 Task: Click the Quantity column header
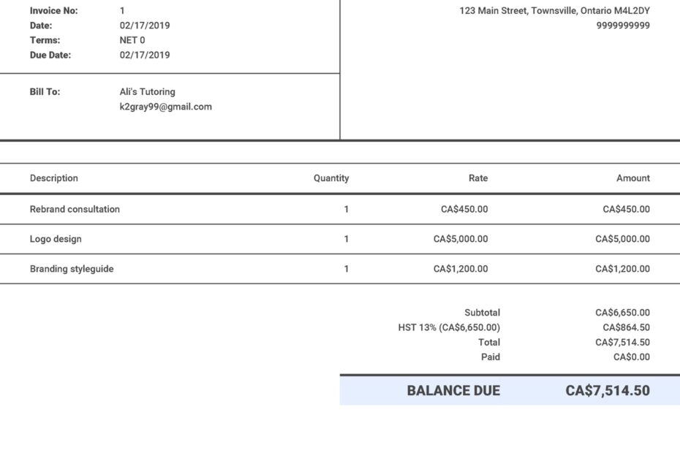point(331,178)
